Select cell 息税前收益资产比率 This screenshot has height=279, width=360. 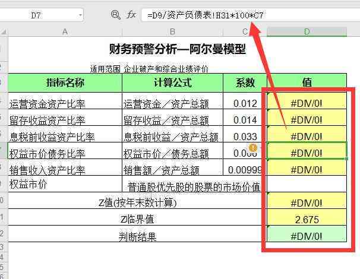pyautogui.click(x=65, y=134)
